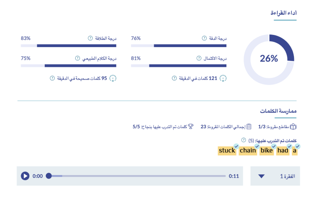The width and height of the screenshot is (310, 197).
Task: Open help for درجة الاكتمال
Action: coord(198,58)
